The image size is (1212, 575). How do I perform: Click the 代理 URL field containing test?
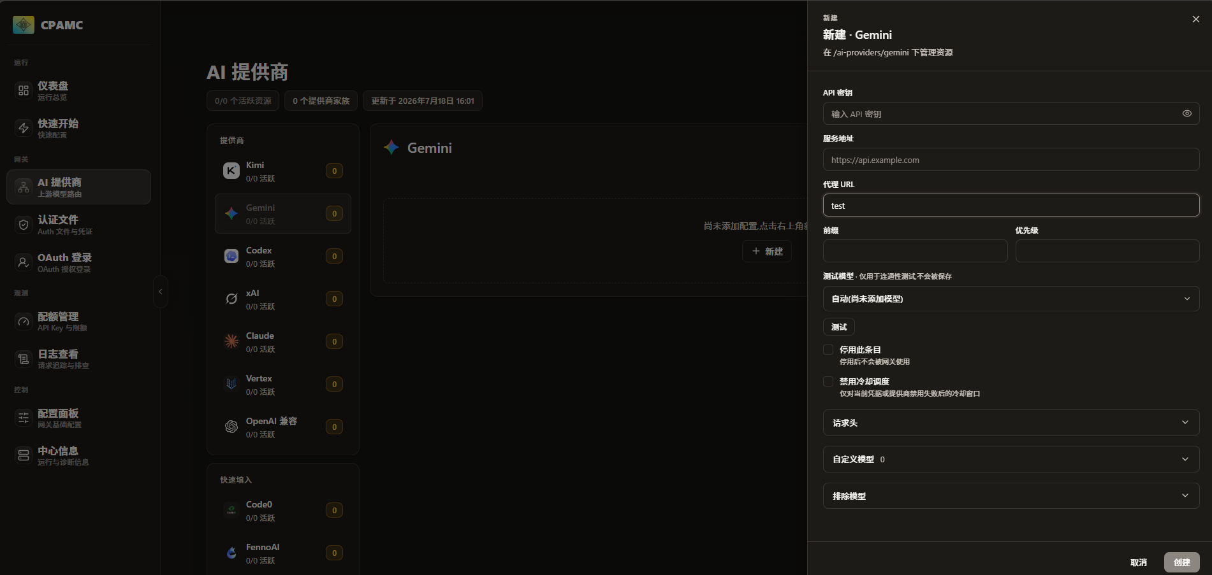1011,205
